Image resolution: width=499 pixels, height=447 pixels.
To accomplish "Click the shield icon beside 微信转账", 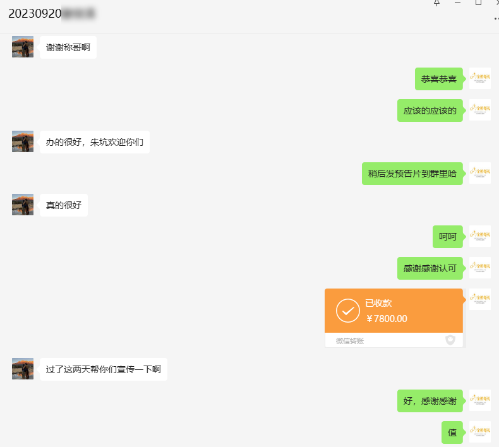I will click(x=450, y=340).
